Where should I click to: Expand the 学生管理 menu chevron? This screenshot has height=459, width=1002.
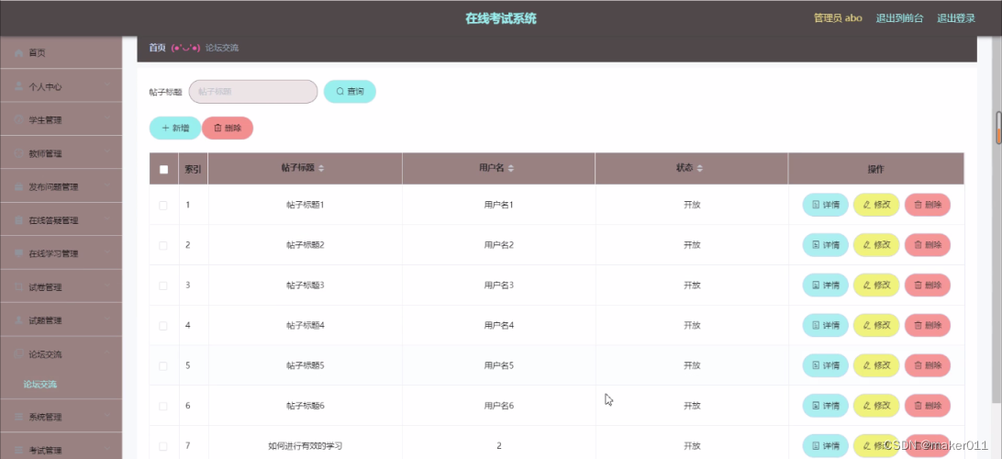107,118
